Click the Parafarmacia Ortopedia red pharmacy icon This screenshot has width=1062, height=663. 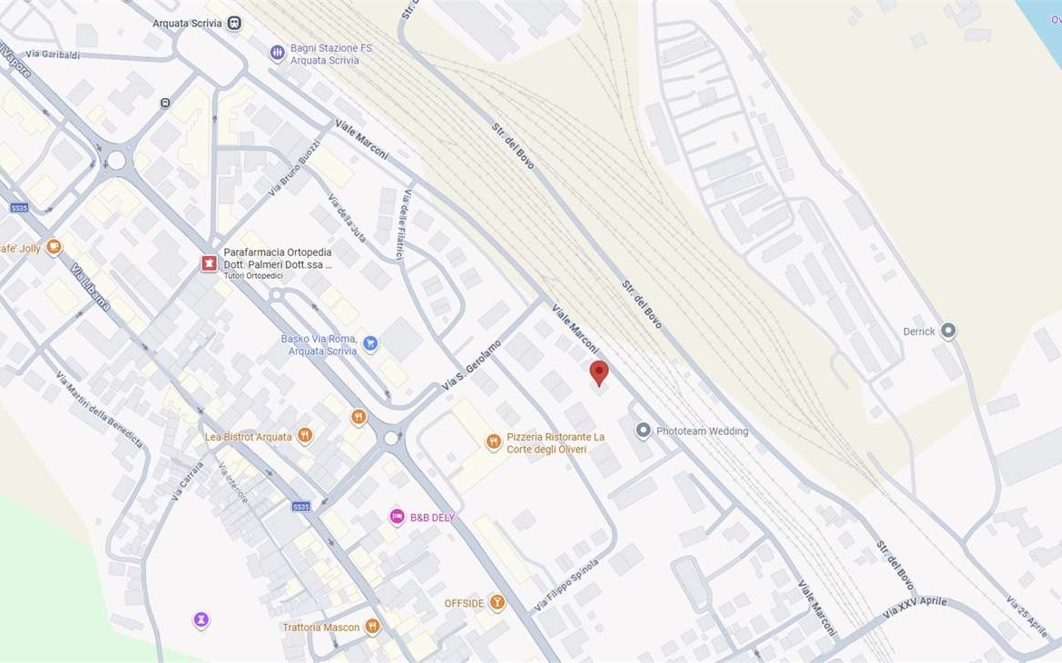tap(210, 263)
